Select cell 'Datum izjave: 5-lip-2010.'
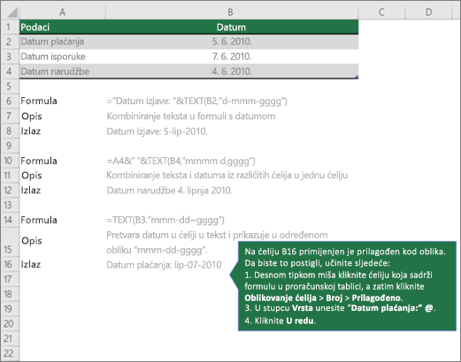Image resolution: width=461 pixels, height=362 pixels. point(157,132)
